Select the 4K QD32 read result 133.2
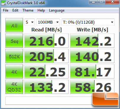The width and height of the screenshot is (120, 109). [46, 87]
